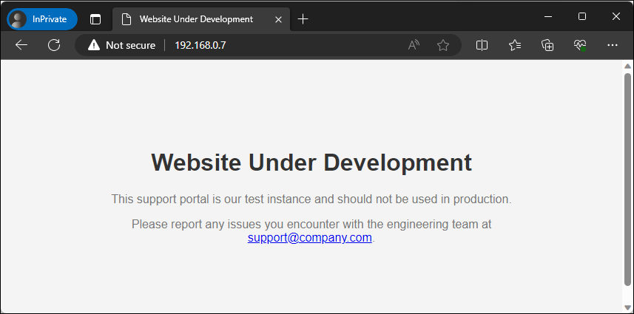This screenshot has height=314, width=634.
Task: Open the Collections panel
Action: [x=547, y=45]
